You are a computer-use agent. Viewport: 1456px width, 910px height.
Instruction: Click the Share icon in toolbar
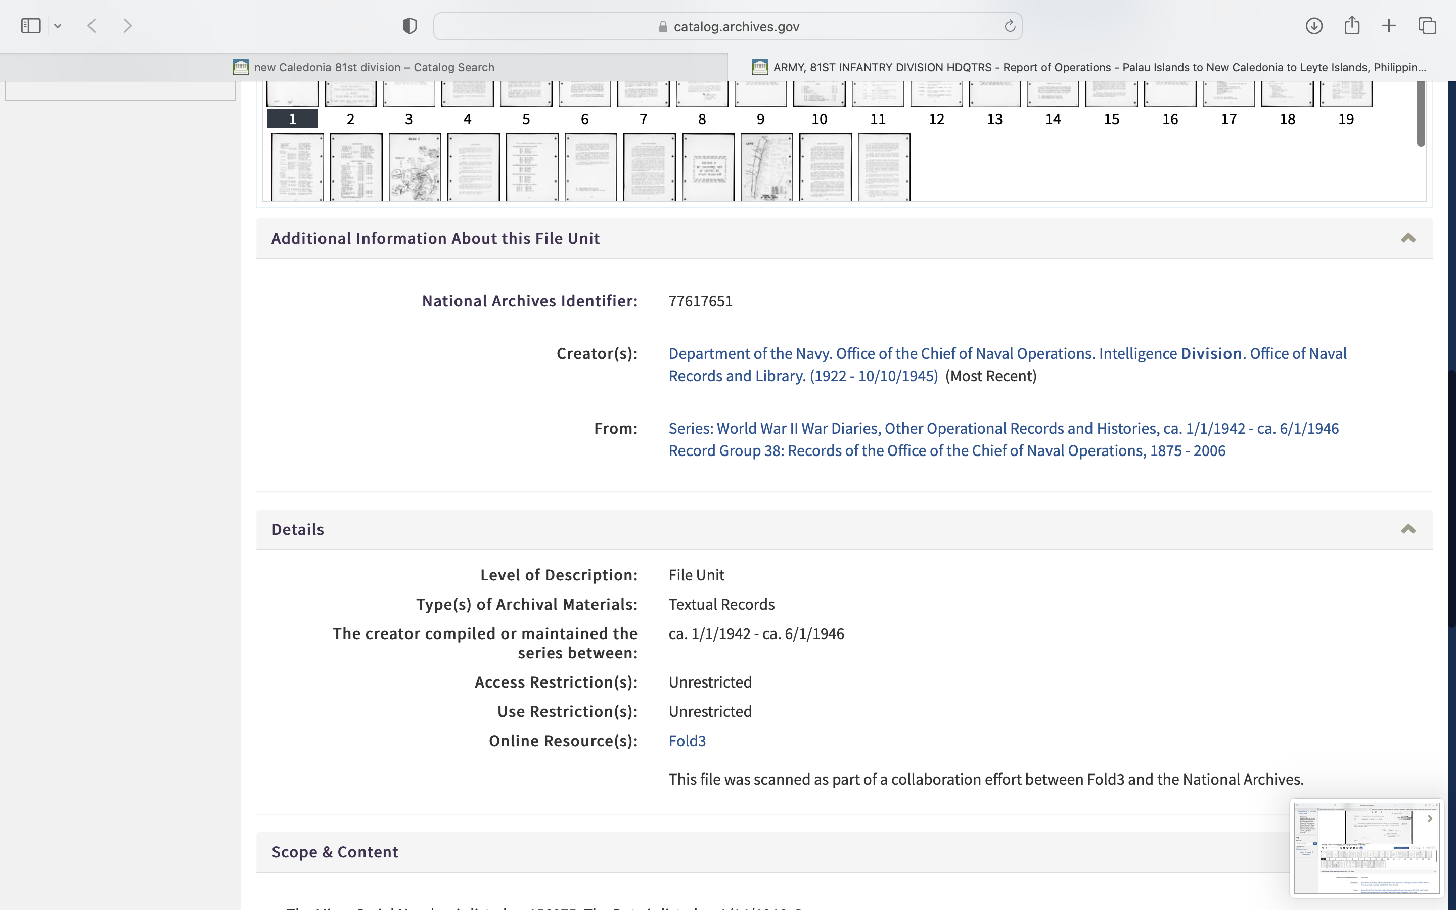click(x=1352, y=26)
